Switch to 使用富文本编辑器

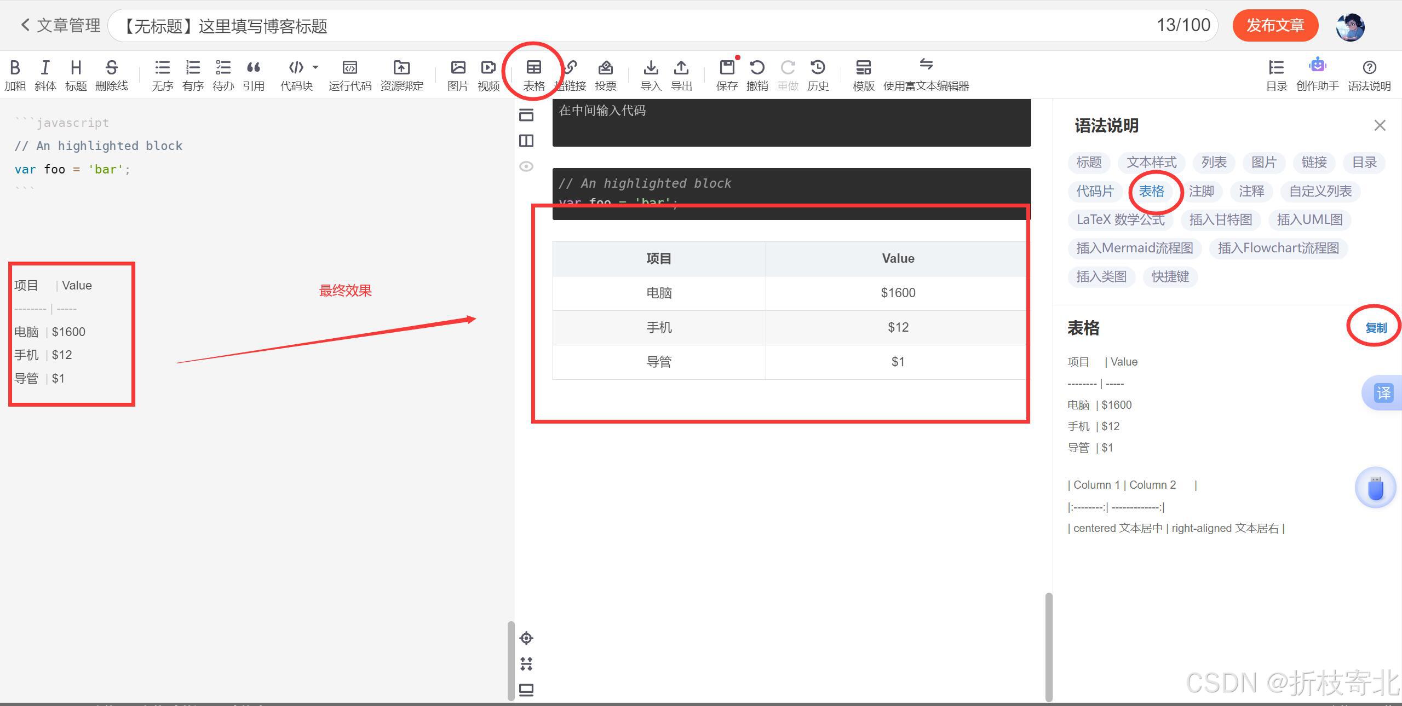click(x=926, y=75)
